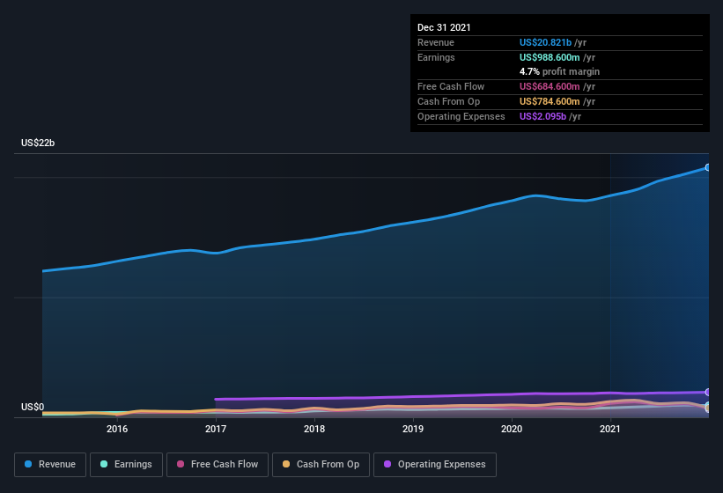Click the US$0 y-axis label
723x493 pixels.
33,407
